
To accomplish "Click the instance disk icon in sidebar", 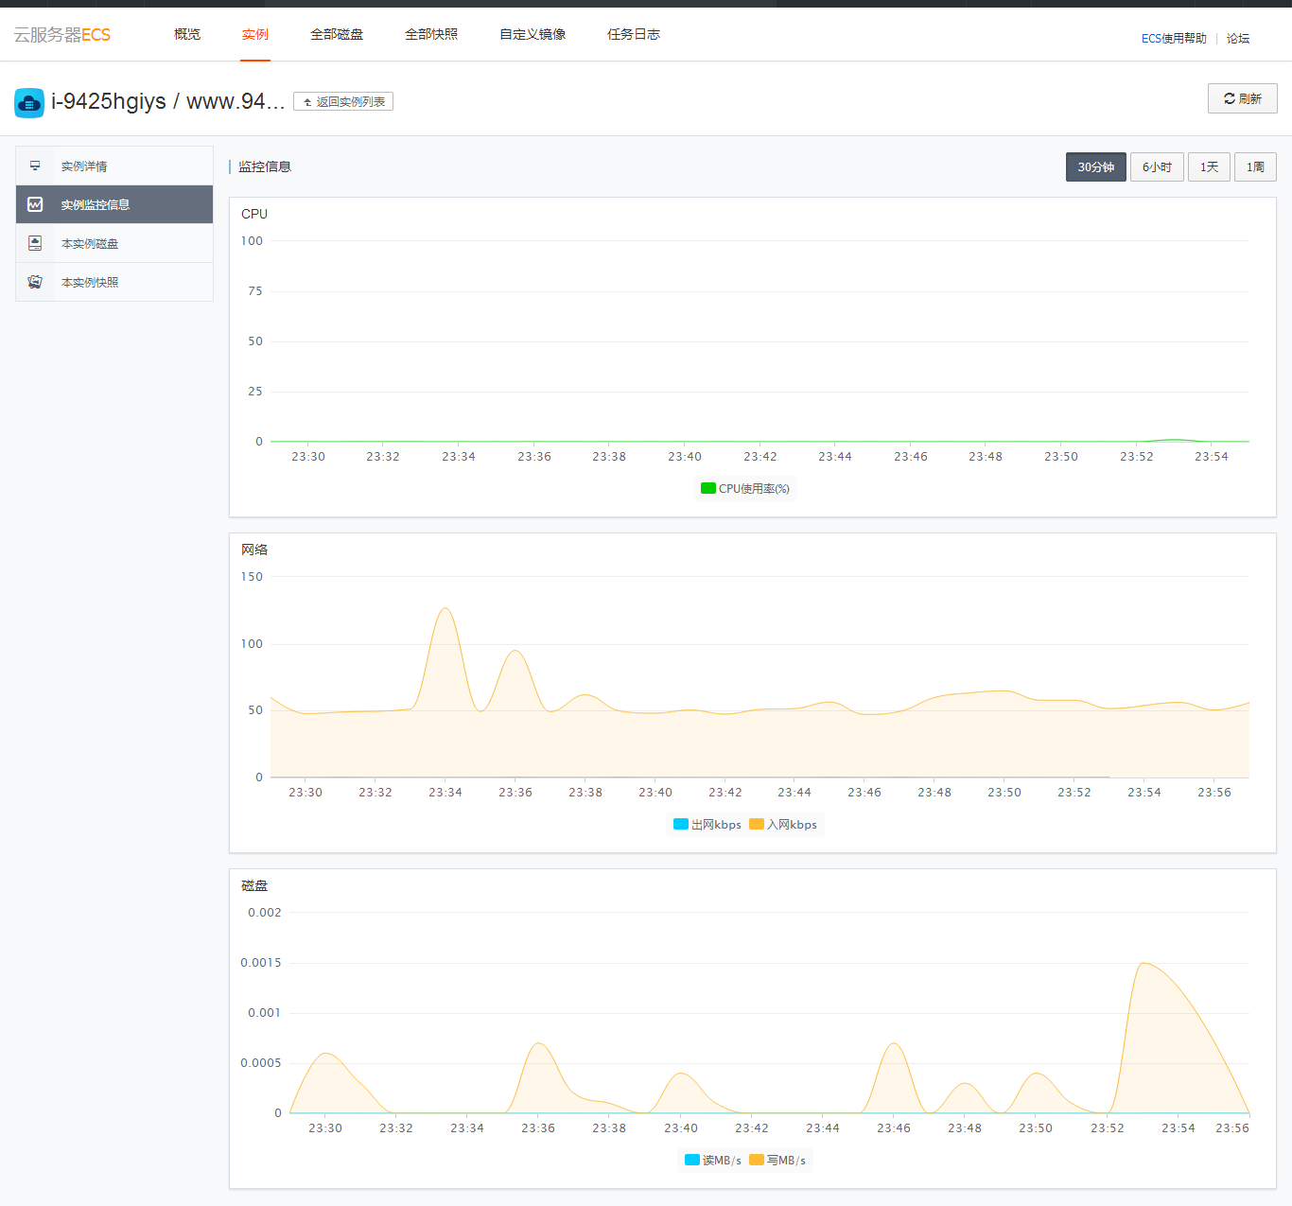I will click(35, 243).
